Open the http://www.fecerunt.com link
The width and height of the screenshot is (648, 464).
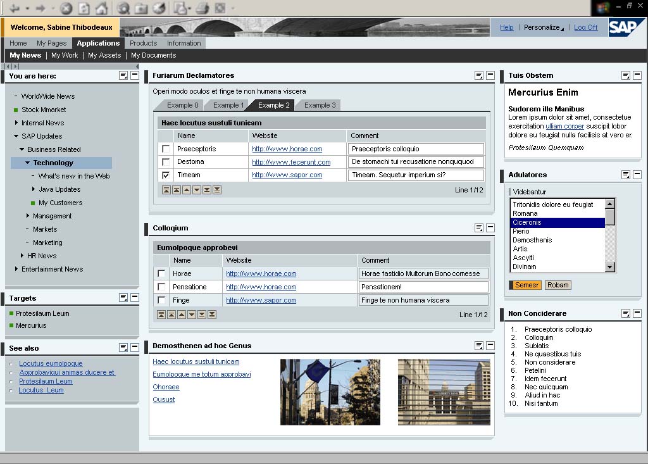[x=291, y=162]
